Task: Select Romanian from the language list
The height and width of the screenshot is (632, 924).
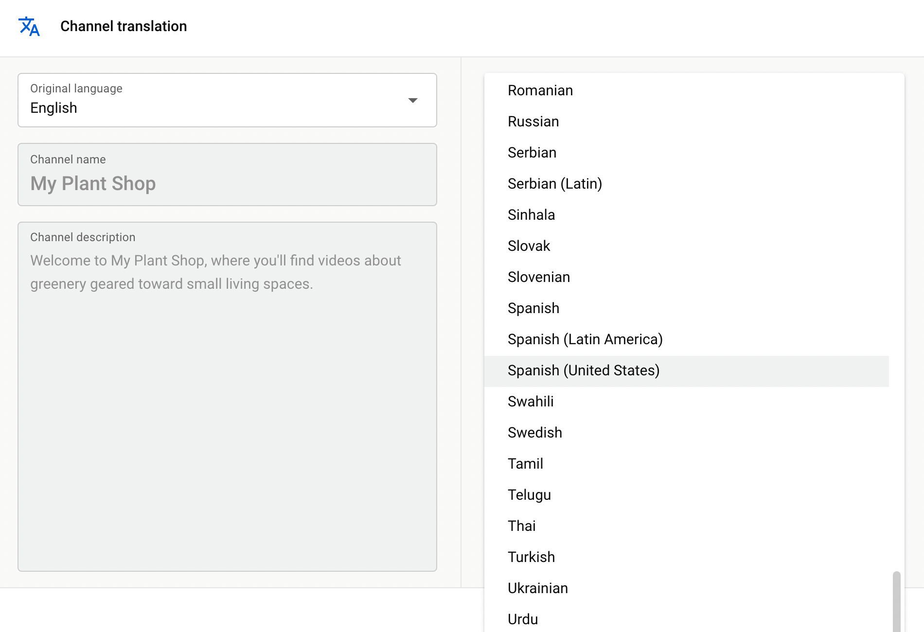Action: 686,90
